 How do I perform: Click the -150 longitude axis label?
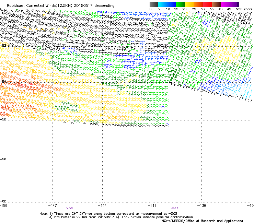[3, 206]
